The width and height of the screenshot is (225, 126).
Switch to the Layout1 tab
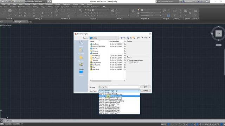click(x=8, y=124)
